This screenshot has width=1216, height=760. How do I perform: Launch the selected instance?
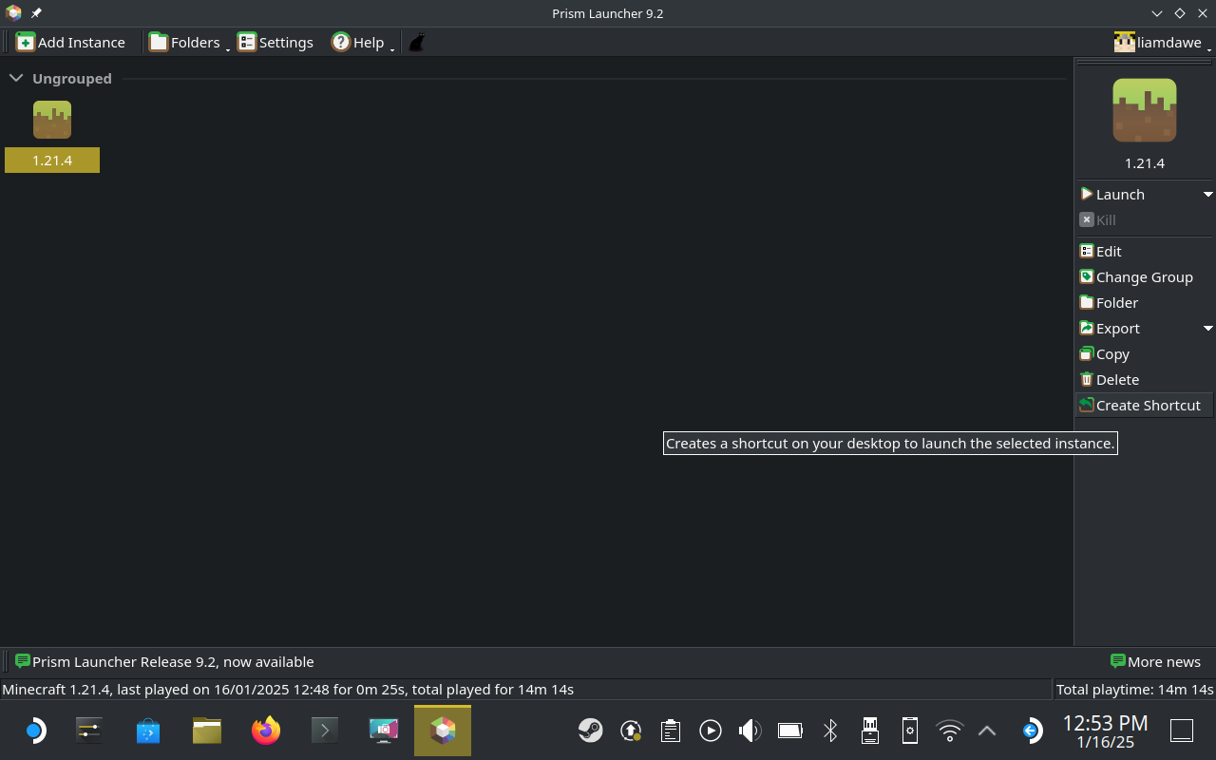(1120, 194)
